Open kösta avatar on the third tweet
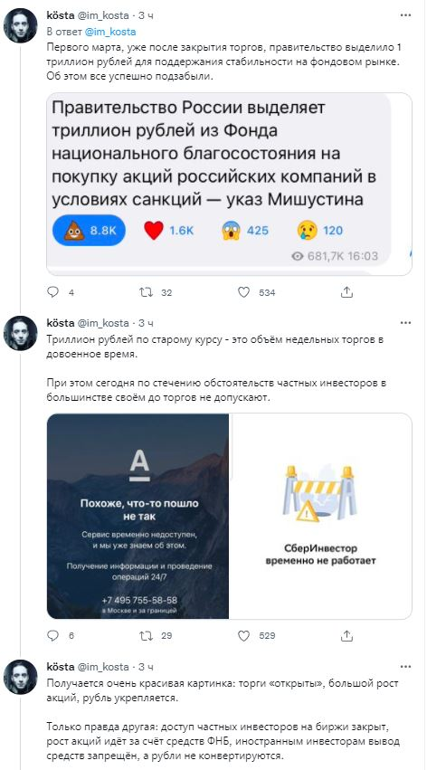Viewport: 427px width, 770px height. click(21, 677)
